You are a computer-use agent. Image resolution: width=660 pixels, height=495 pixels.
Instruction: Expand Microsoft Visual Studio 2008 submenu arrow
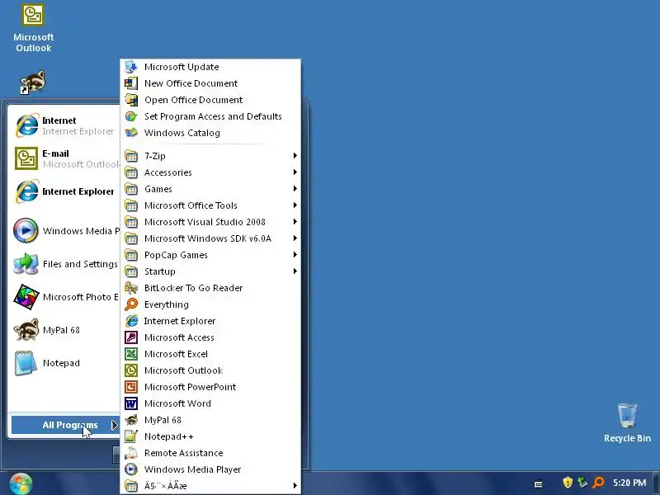point(295,221)
